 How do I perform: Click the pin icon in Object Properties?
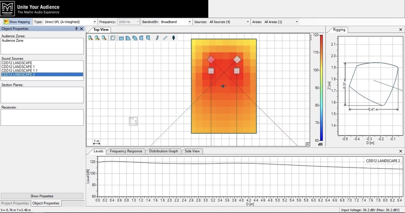point(76,29)
